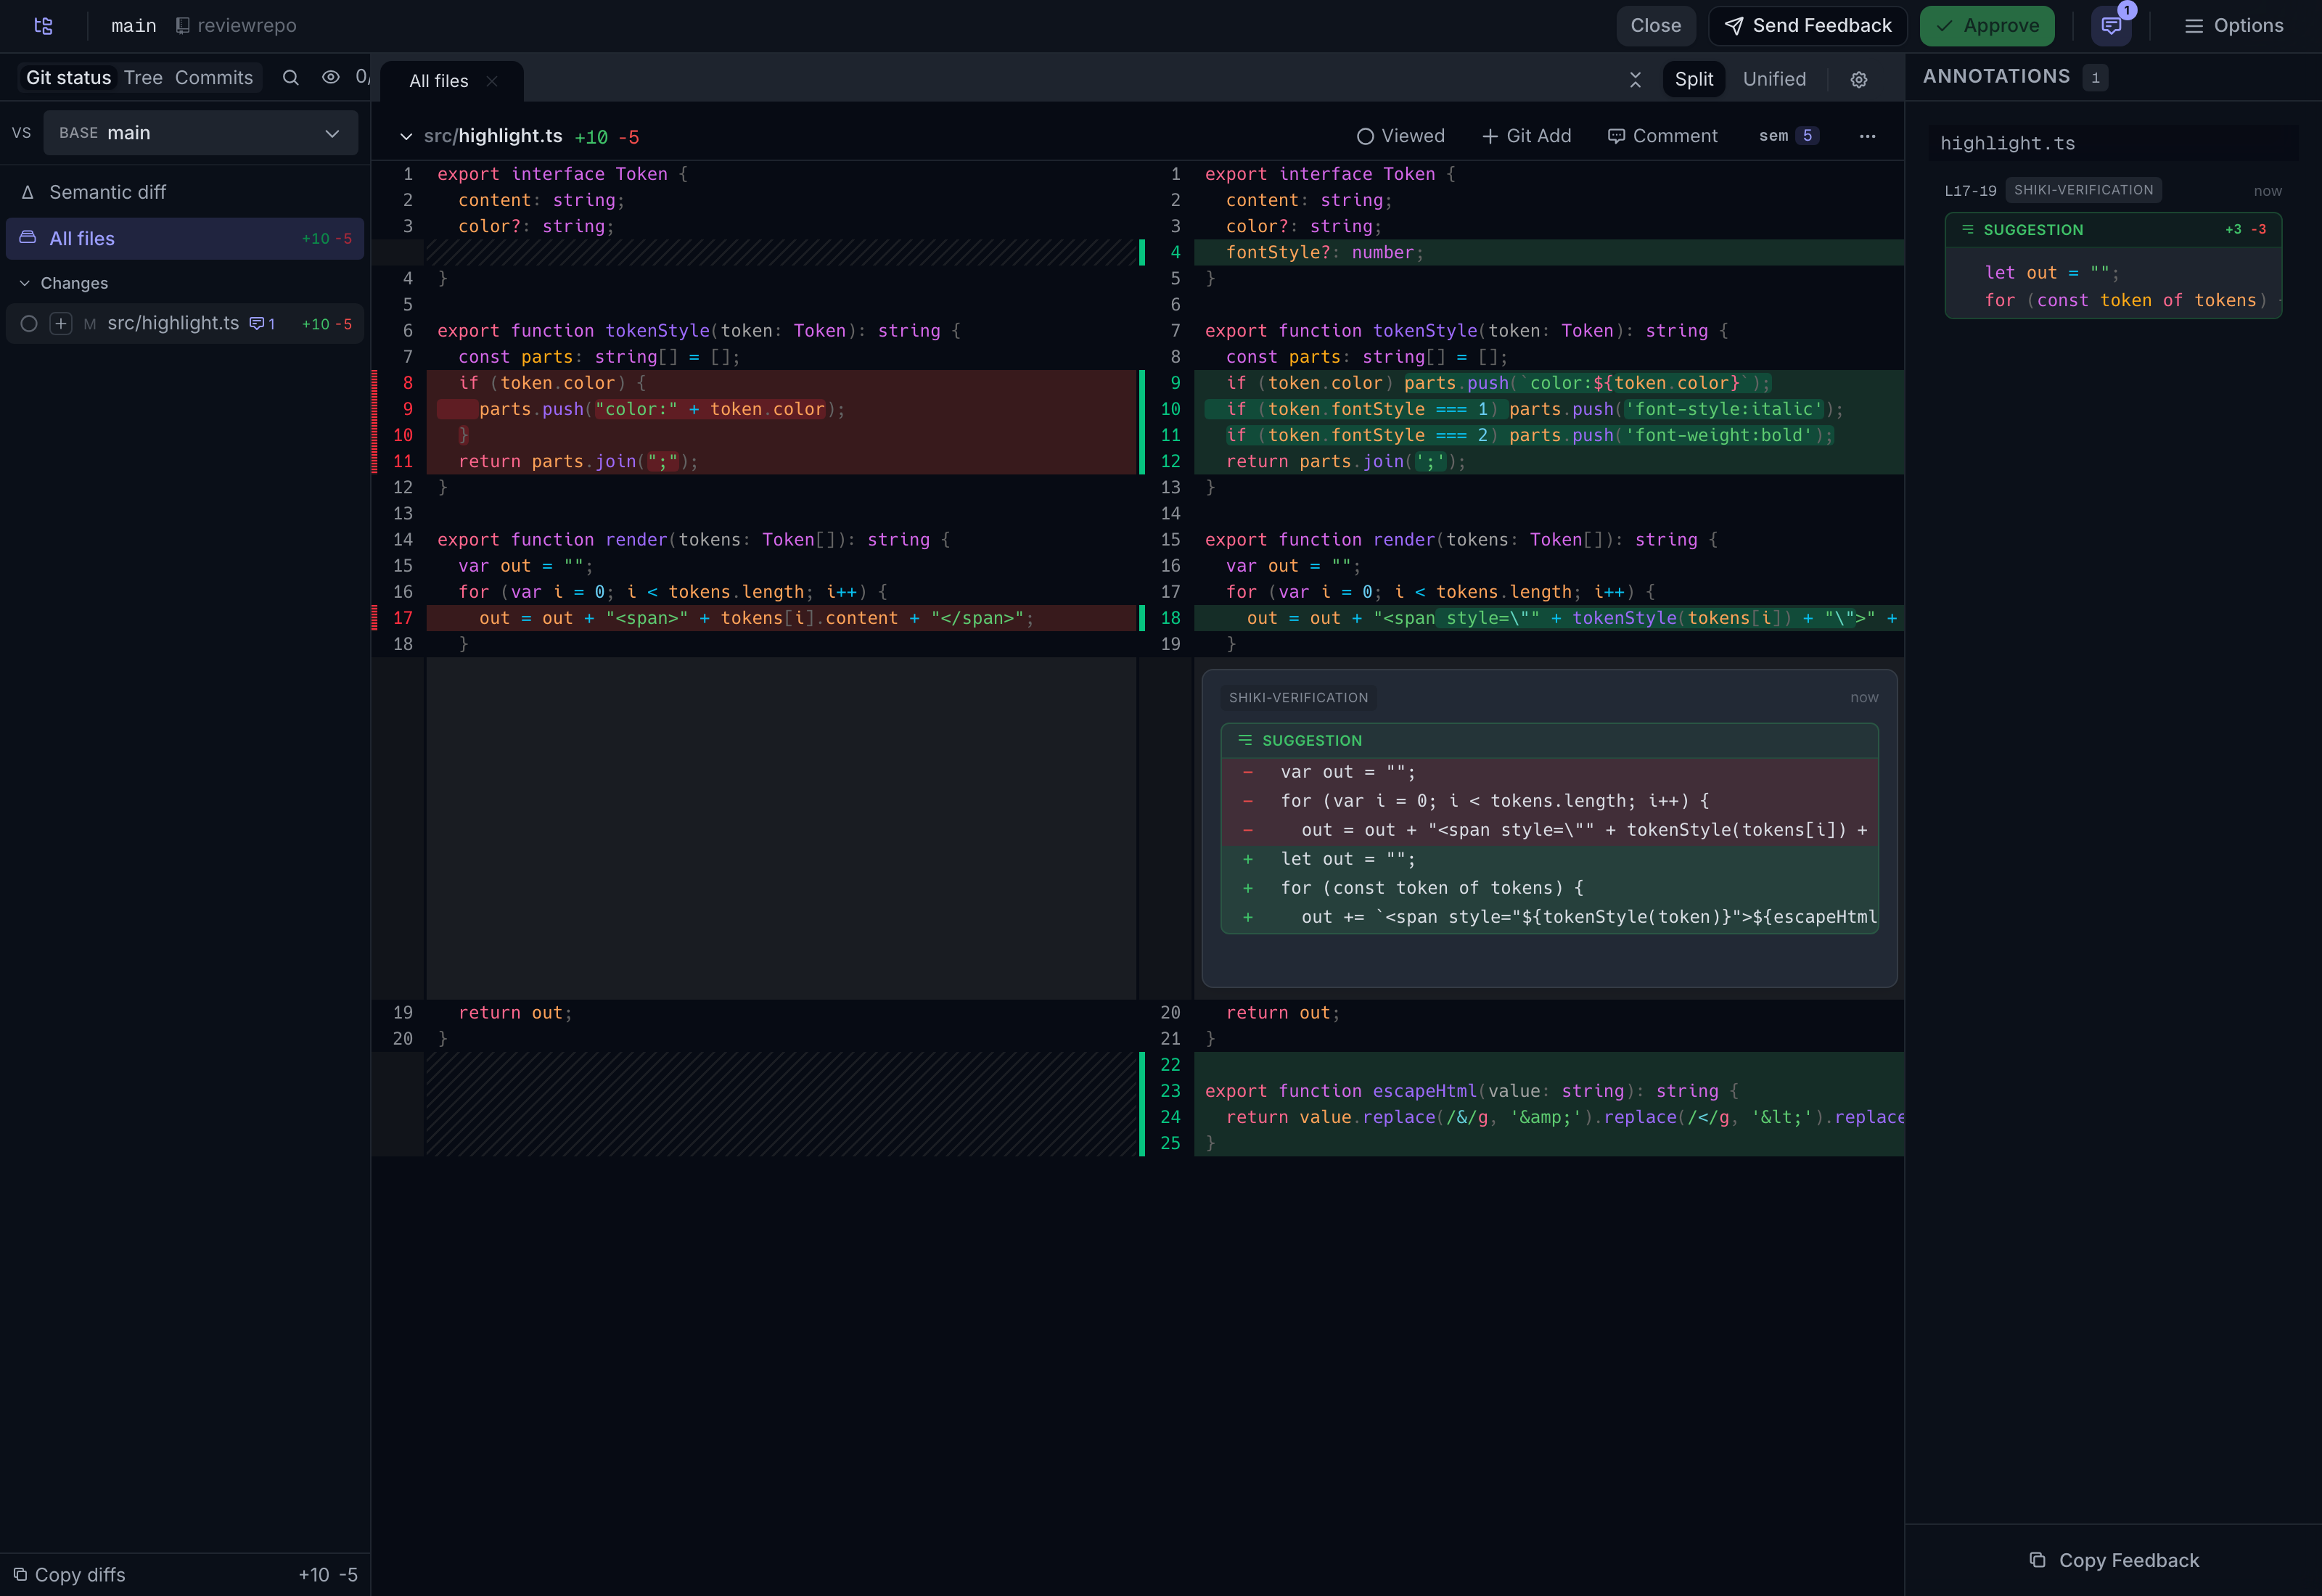Open the Commits tab
Screen dimensions: 2322x1596
click(214, 78)
